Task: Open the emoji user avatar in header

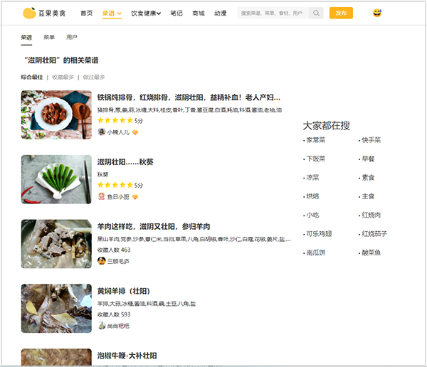Action: (x=376, y=13)
